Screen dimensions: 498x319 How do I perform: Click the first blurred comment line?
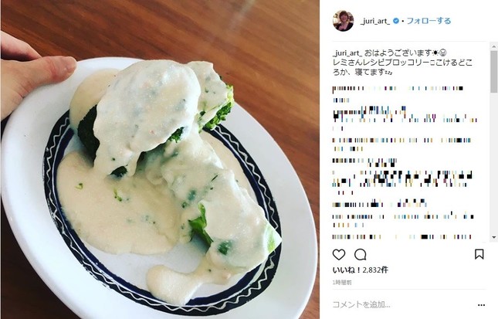pyautogui.click(x=398, y=88)
